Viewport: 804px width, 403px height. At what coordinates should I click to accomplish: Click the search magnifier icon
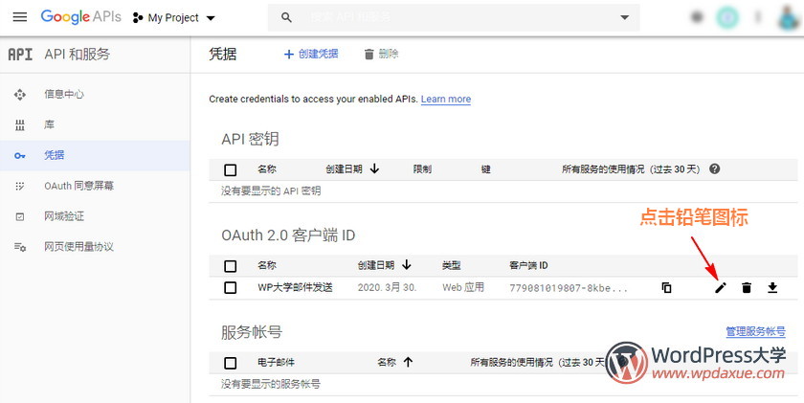click(x=287, y=17)
